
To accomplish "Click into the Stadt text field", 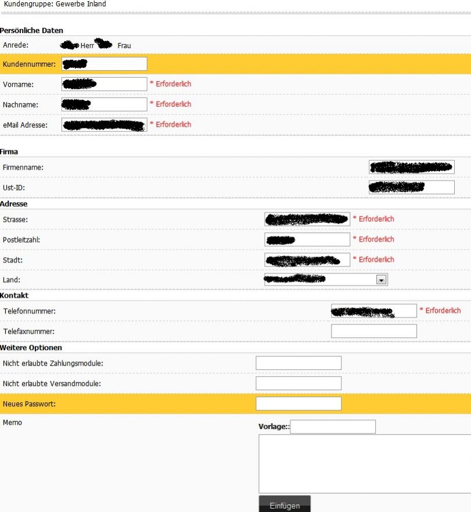I will 307,259.
